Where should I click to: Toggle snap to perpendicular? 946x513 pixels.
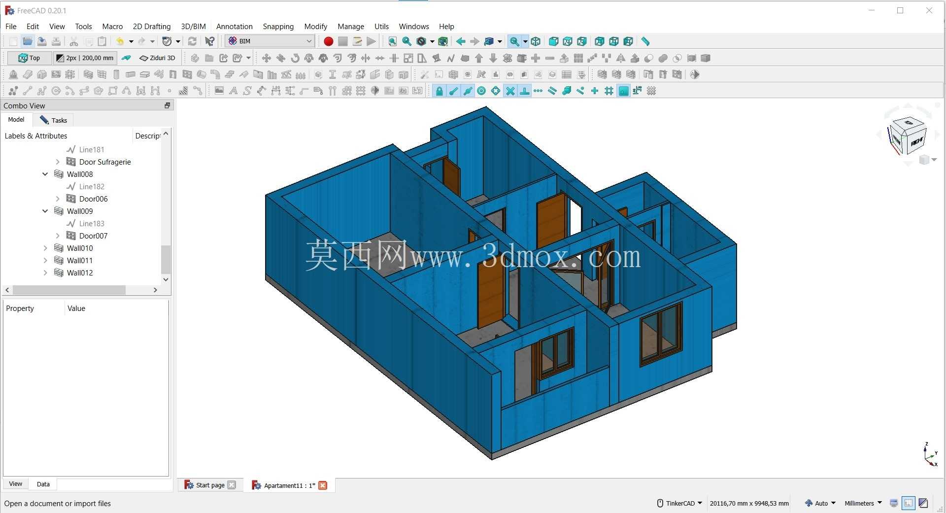point(524,91)
